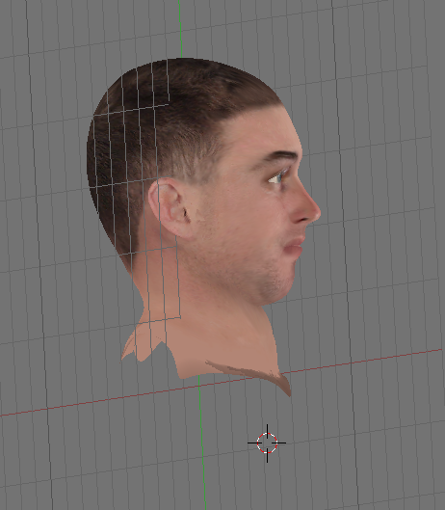Click the tip of the nose
Viewport: 445px width, 510px height.
tap(315, 212)
